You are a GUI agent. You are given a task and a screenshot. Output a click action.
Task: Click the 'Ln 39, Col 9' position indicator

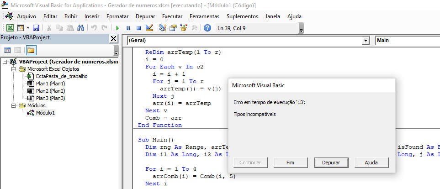click(x=232, y=28)
